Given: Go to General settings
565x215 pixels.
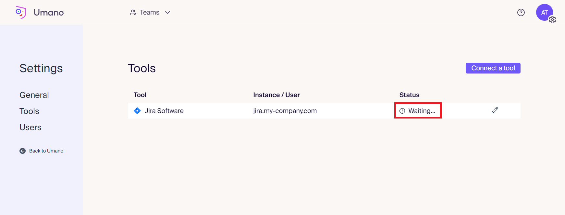Looking at the screenshot, I should pos(34,95).
